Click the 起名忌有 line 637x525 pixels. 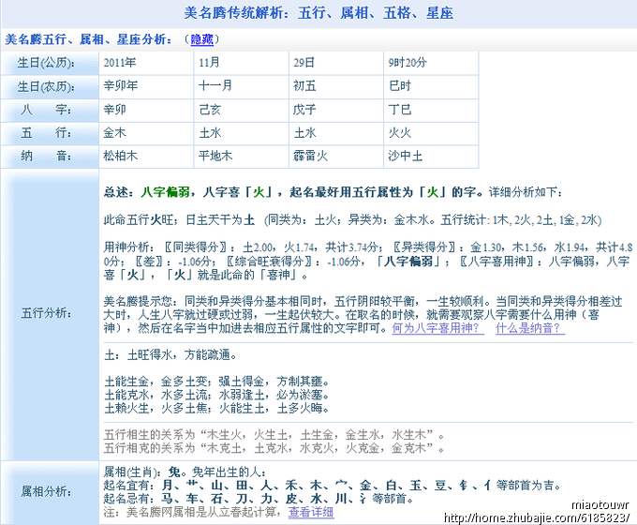click(259, 499)
